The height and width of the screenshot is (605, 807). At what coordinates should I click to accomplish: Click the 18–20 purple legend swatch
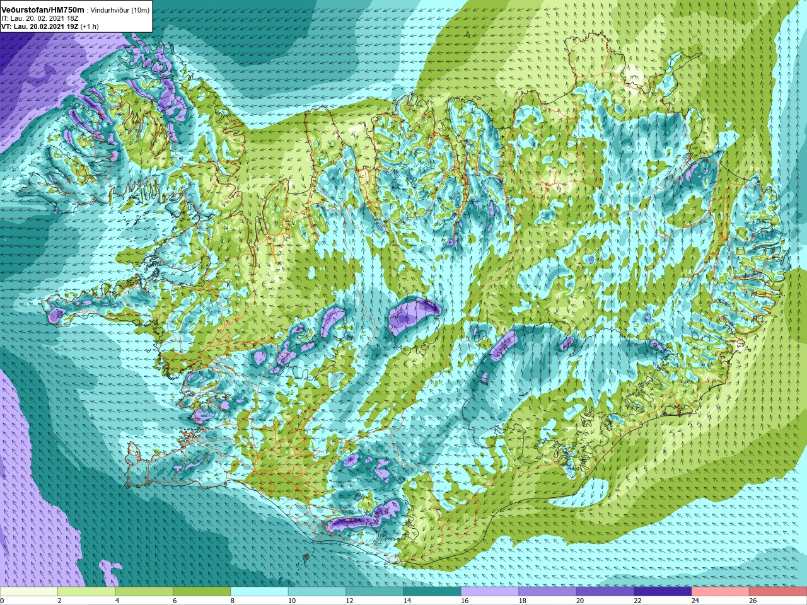[547, 592]
